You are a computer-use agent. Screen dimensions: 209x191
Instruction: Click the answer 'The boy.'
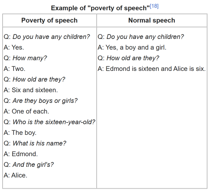[24, 133]
